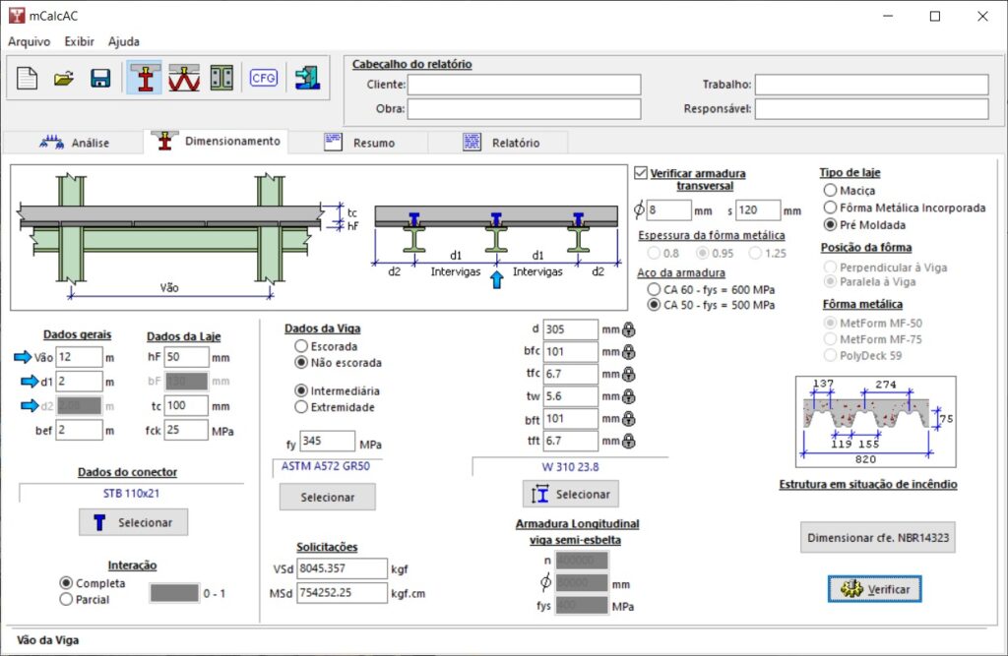
Task: Click the Cliente input field
Action: (524, 85)
